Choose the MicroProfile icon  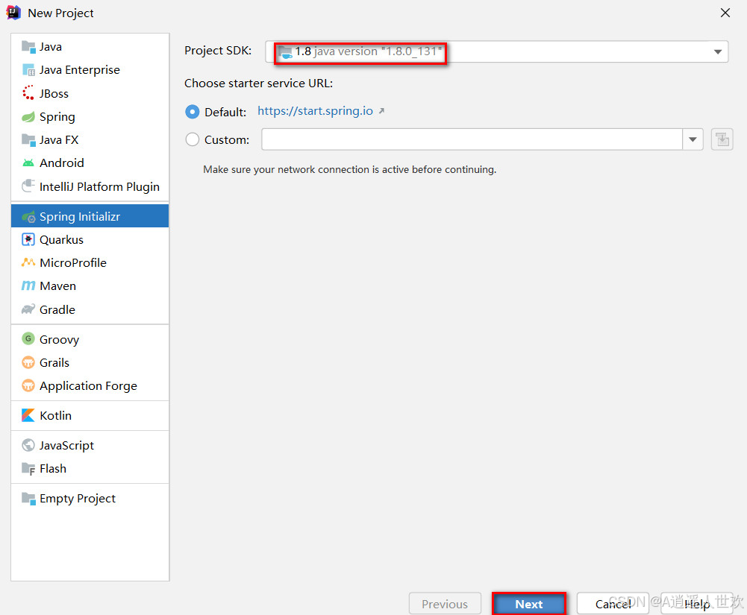28,262
